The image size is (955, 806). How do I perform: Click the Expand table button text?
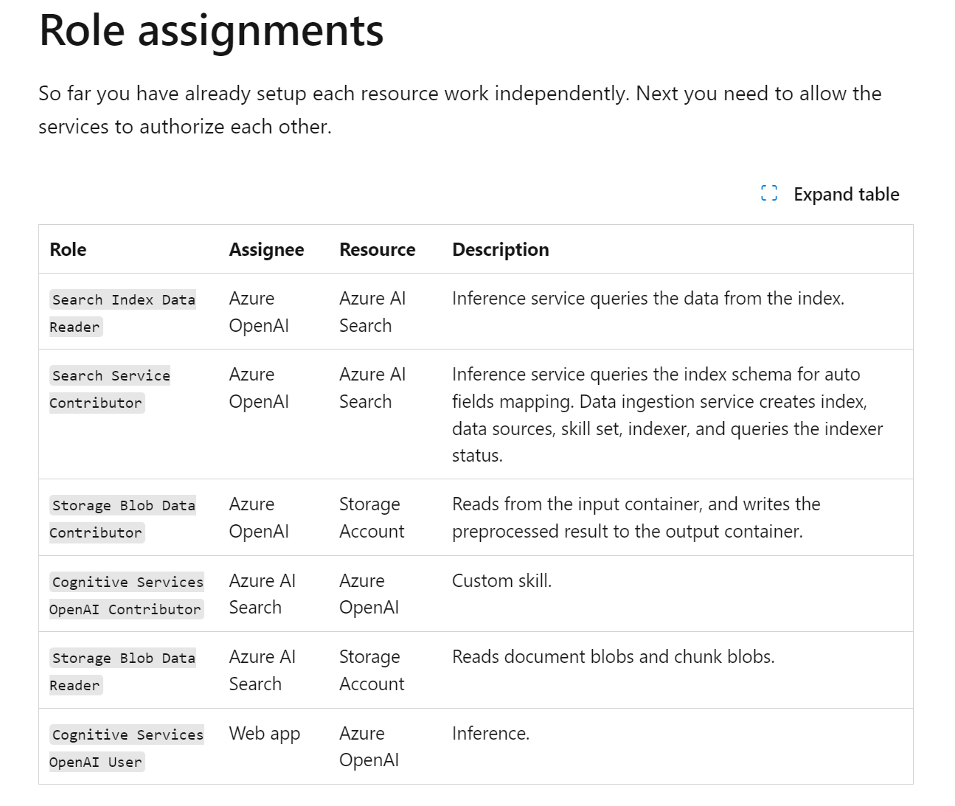[846, 194]
